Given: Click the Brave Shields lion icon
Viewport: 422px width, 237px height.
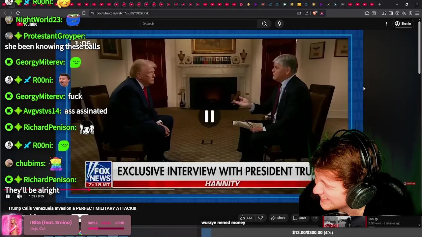Looking at the screenshot, I should 315,13.
